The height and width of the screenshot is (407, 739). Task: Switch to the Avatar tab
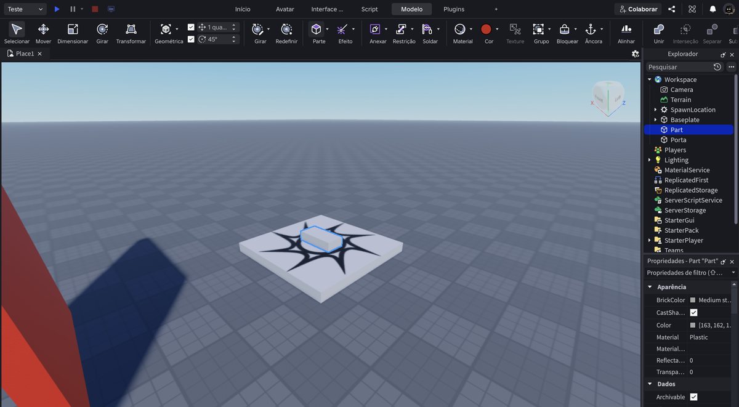coord(285,9)
